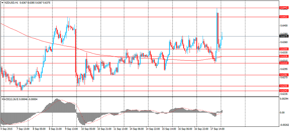The width and height of the screenshot is (289, 131).
Task: Click the MACD 0.00 zero level label
Action: pos(282,113)
